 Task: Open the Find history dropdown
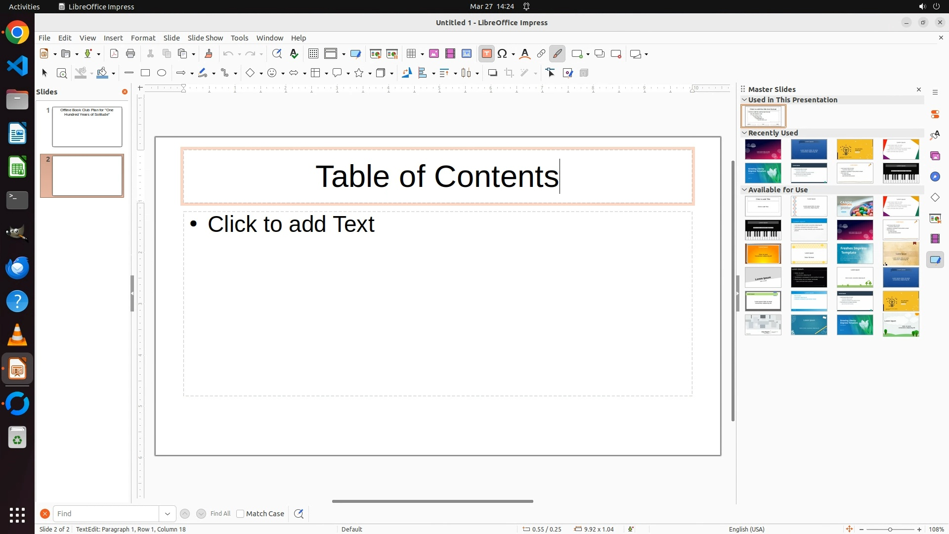point(168,514)
